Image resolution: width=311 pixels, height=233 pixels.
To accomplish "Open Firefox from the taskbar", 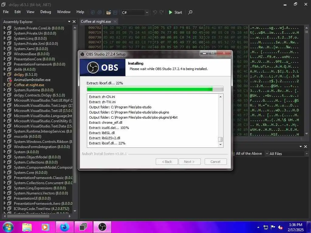I will pyautogui.click(x=65, y=227).
